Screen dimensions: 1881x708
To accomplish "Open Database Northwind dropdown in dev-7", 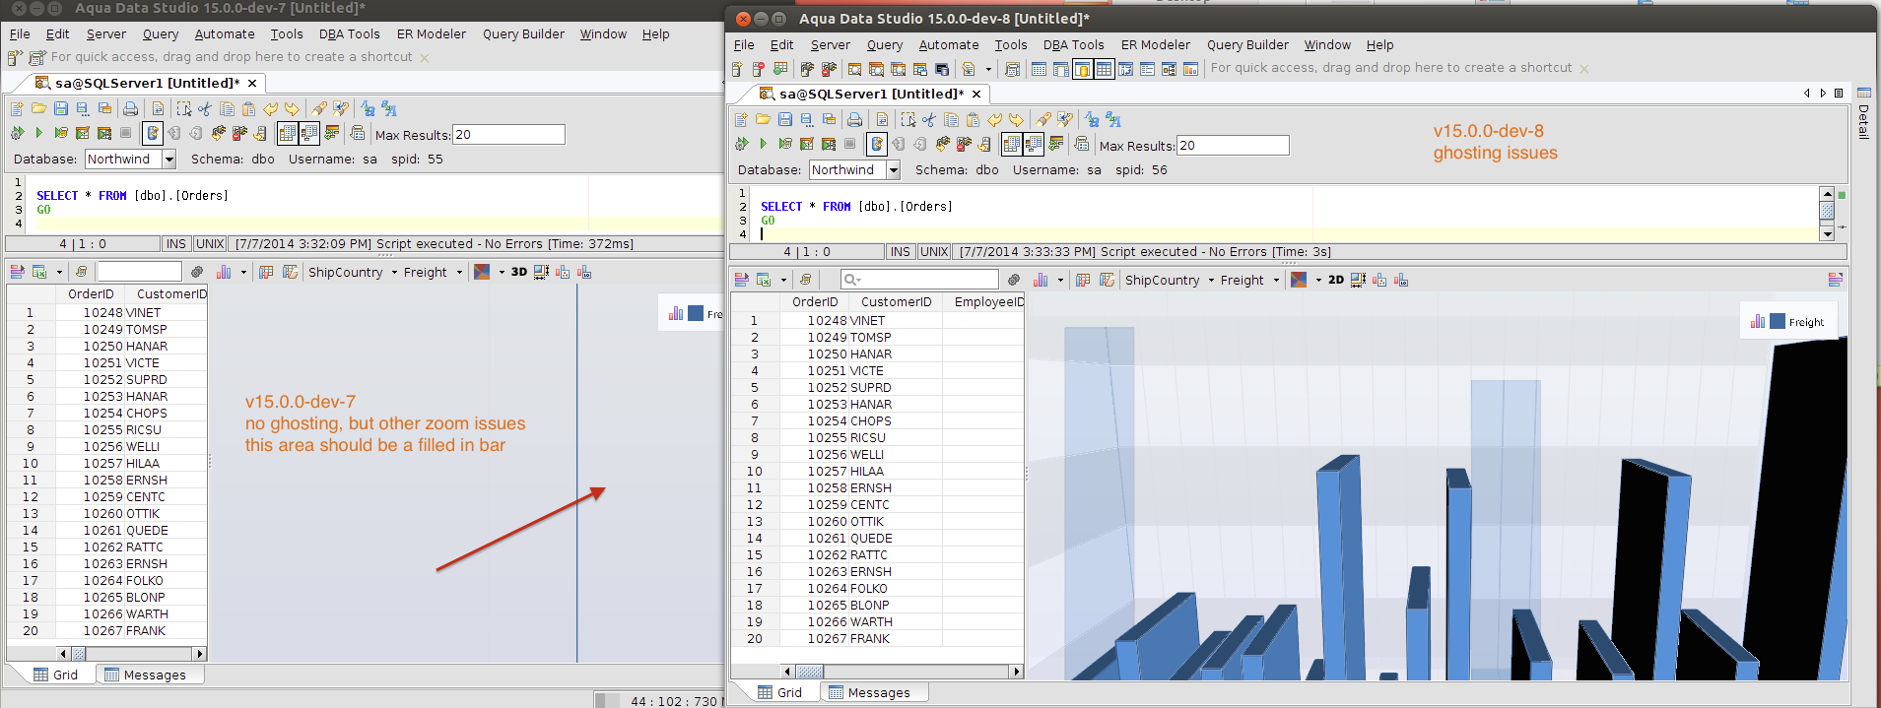I will pyautogui.click(x=169, y=159).
